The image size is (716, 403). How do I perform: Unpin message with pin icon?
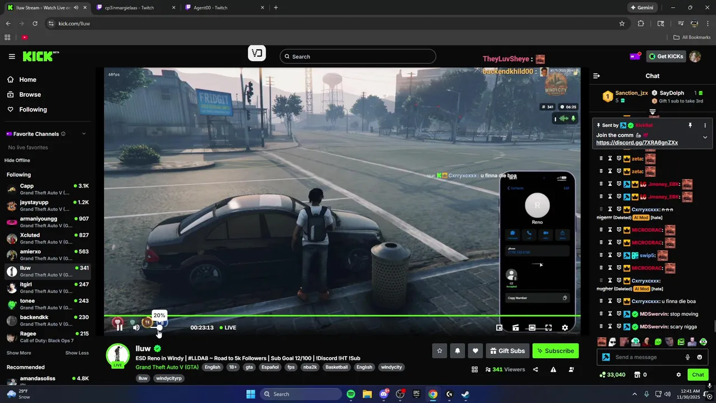[x=690, y=125]
